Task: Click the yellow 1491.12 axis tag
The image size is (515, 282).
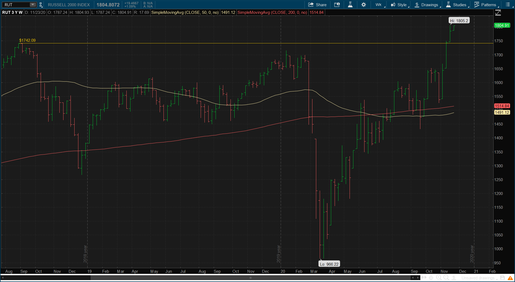Action: [x=502, y=112]
